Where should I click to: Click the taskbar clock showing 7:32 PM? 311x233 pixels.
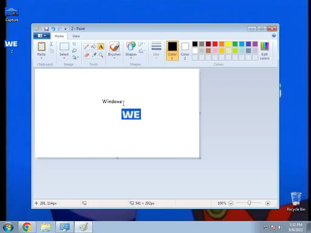point(296,227)
